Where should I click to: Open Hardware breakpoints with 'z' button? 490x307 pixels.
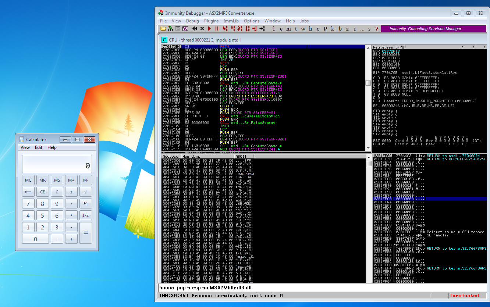347,29
